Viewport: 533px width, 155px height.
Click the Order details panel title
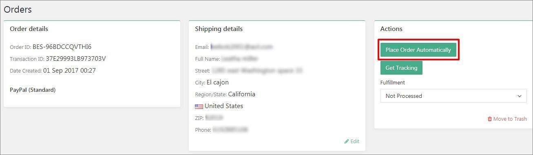click(29, 29)
